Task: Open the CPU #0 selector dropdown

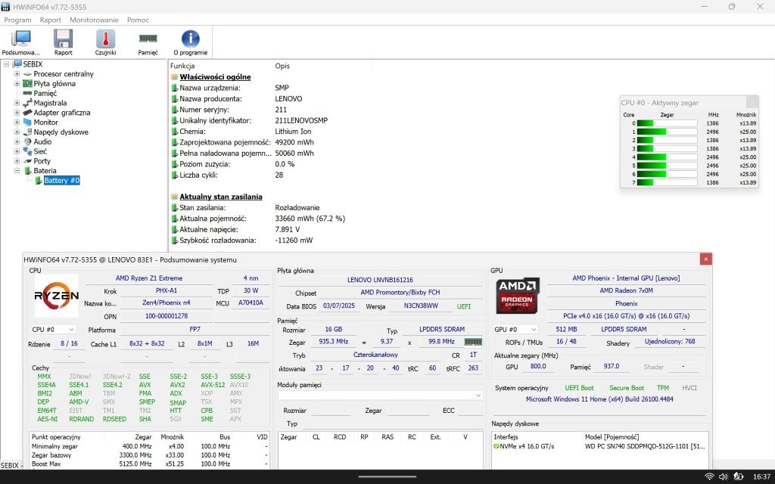Action: tap(54, 330)
